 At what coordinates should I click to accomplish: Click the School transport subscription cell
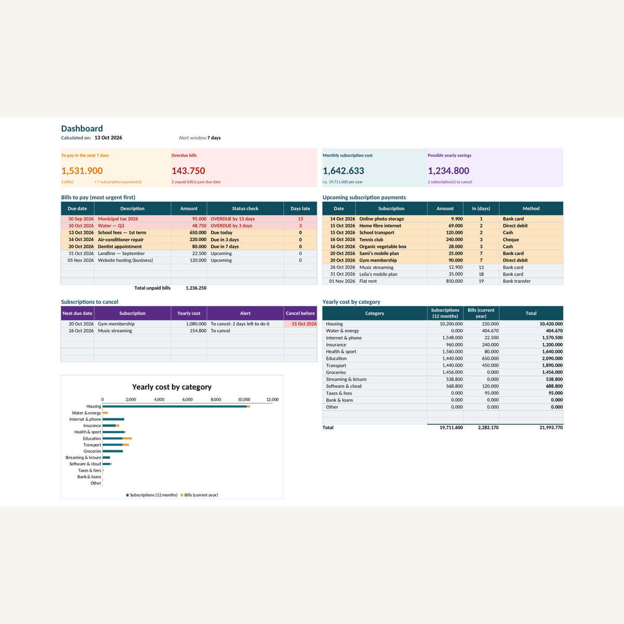pos(392,232)
